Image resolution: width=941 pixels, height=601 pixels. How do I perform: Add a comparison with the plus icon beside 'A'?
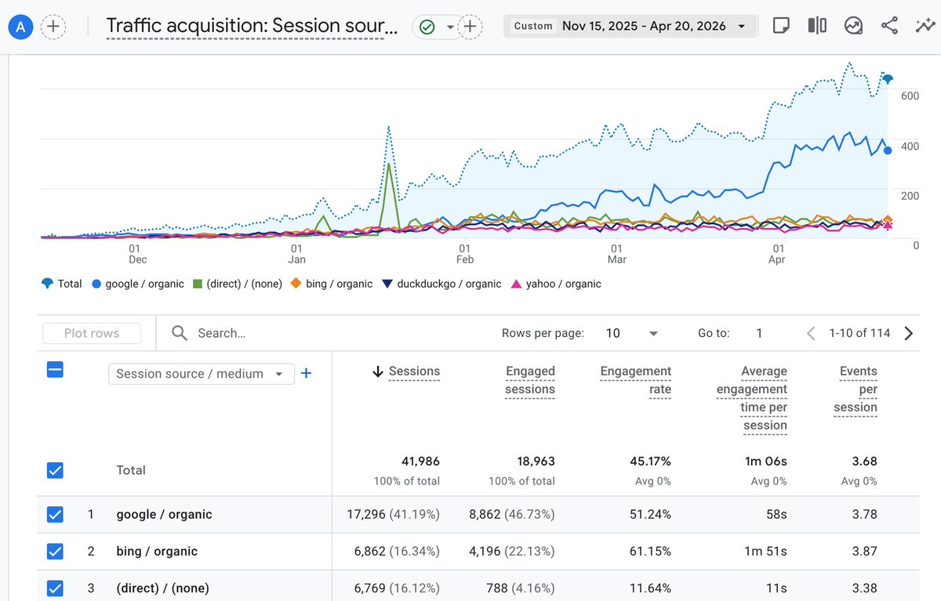click(x=53, y=27)
